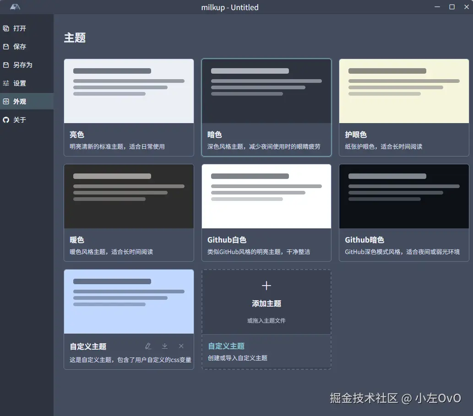
Task: Close the milkup window
Action: pyautogui.click(x=467, y=6)
